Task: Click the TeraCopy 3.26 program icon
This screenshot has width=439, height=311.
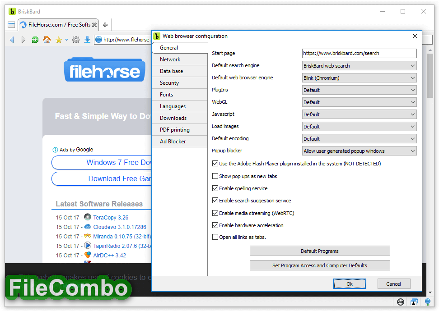Action: pyautogui.click(x=88, y=217)
